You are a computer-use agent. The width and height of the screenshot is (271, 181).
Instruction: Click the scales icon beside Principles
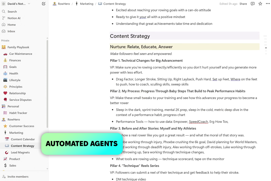5,87
